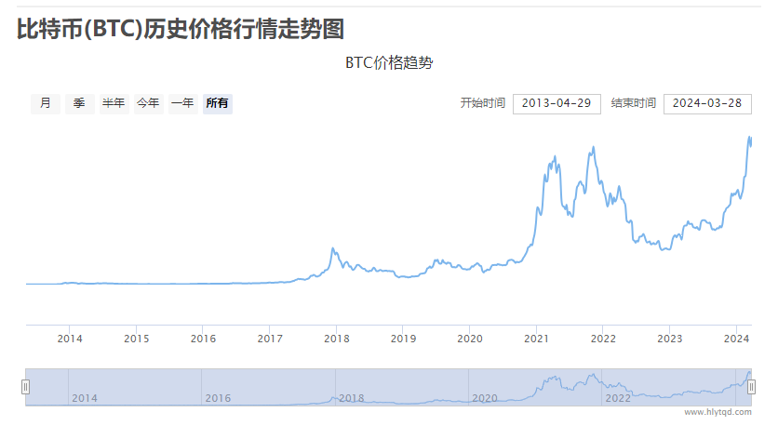This screenshot has width=778, height=426.
Task: Grab the left navigator handle icon
Action: coord(26,387)
